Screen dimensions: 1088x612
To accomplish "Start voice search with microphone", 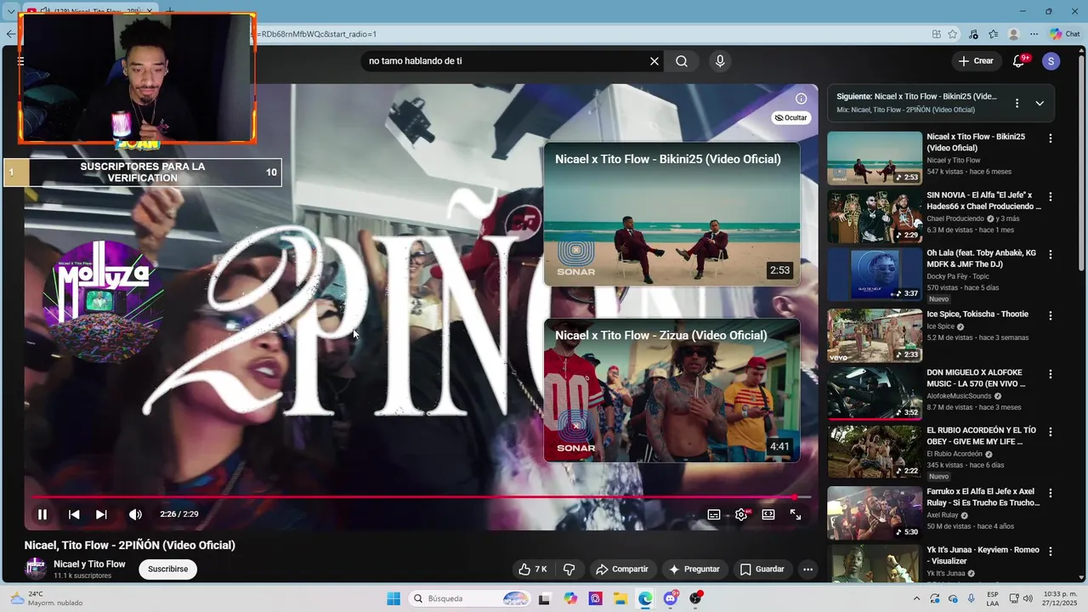I will (720, 61).
